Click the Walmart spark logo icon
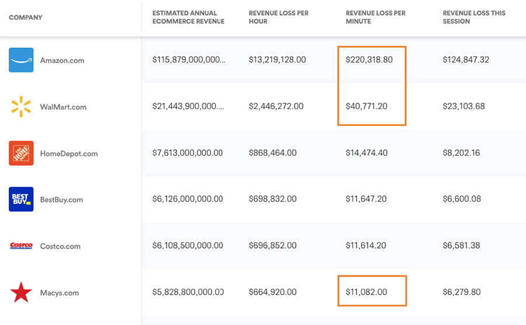The width and height of the screenshot is (526, 325). tap(21, 107)
